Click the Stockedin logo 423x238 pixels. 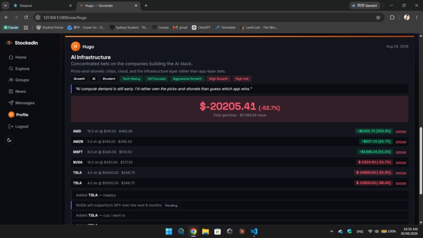pyautogui.click(x=22, y=43)
